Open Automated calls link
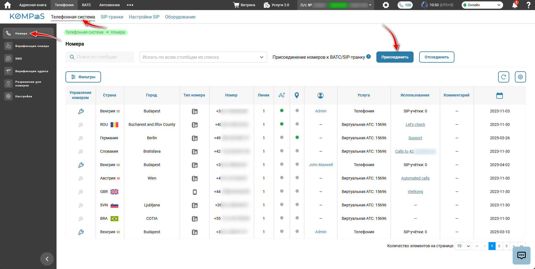535x269 pixels. click(x=415, y=178)
